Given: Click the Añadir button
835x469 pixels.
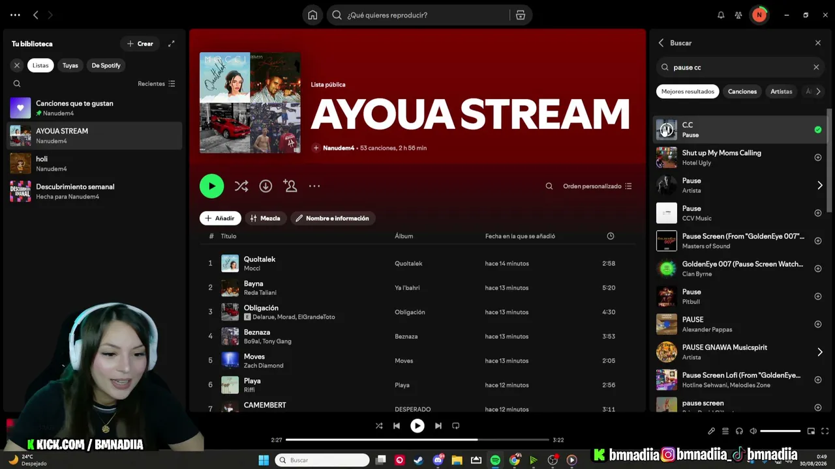Looking at the screenshot, I should pyautogui.click(x=220, y=218).
